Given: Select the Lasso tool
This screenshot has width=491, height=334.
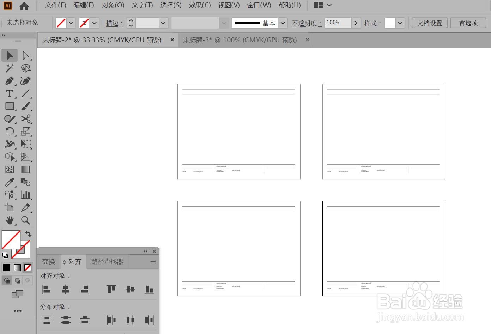Looking at the screenshot, I should click(26, 68).
